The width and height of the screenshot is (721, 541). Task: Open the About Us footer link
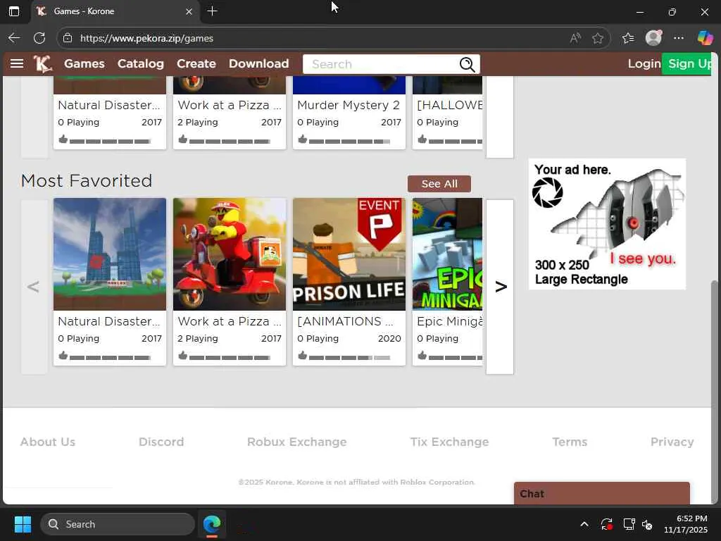point(48,442)
